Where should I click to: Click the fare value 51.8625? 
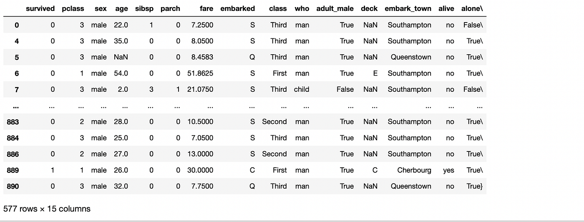point(200,73)
